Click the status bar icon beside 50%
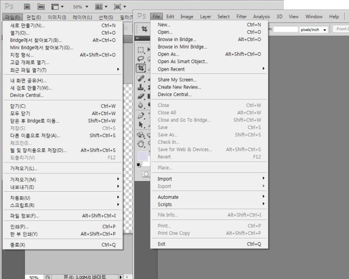The width and height of the screenshot is (349, 279). click(48, 277)
